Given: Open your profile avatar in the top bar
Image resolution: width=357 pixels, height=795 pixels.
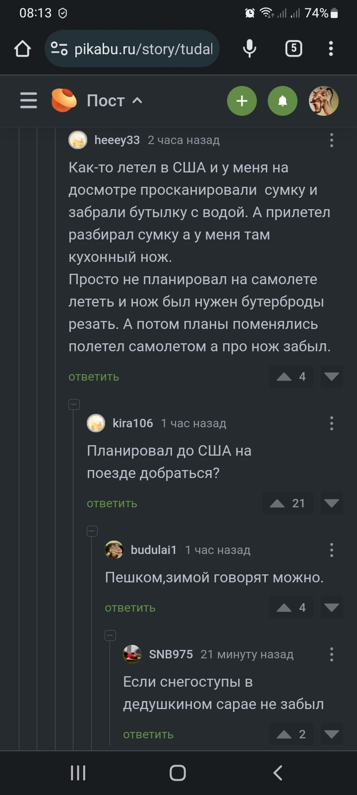Looking at the screenshot, I should [x=323, y=101].
